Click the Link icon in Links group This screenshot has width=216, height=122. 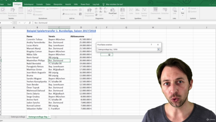tap(174, 11)
